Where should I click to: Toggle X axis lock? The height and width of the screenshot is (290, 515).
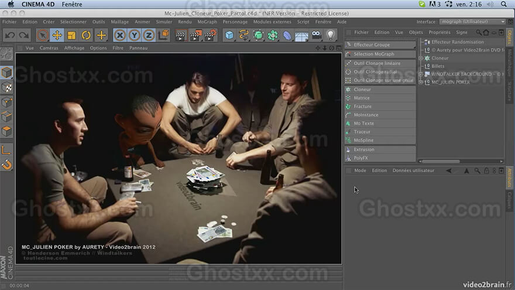(x=120, y=35)
